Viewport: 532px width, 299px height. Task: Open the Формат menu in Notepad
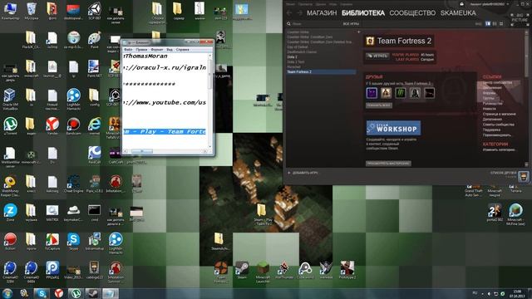157,50
